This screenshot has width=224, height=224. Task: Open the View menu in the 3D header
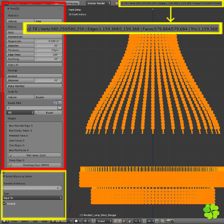point(14,221)
